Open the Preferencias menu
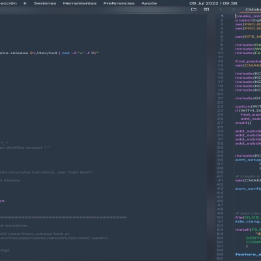 tap(119, 3)
